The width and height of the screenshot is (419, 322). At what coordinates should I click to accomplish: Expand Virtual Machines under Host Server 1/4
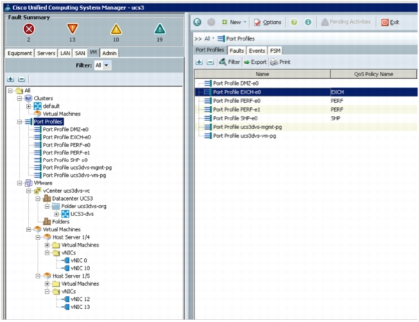[47, 245]
